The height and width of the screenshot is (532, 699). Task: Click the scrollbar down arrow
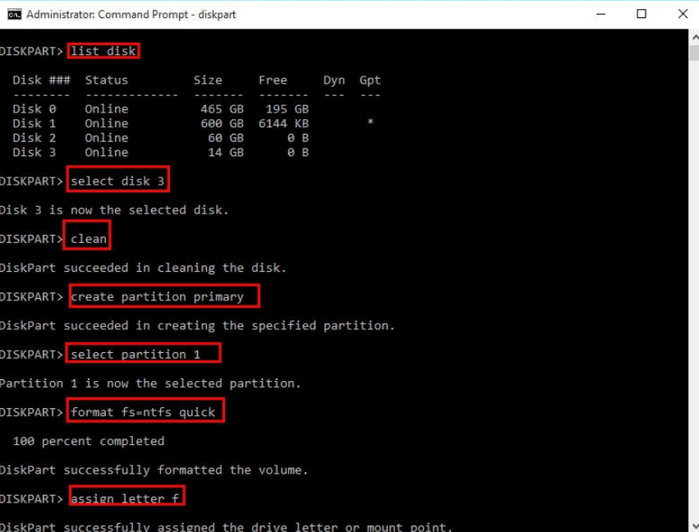[694, 525]
